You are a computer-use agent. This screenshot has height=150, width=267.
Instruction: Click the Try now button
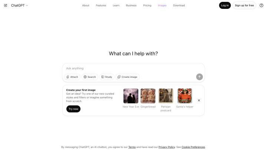pyautogui.click(x=73, y=109)
